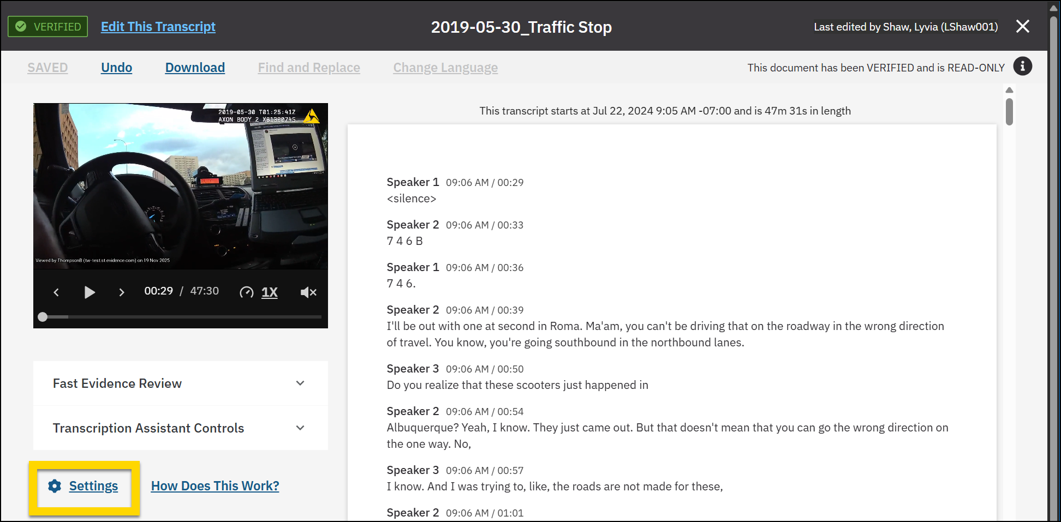Click the How Does This Work? link
The height and width of the screenshot is (522, 1061).
(215, 485)
